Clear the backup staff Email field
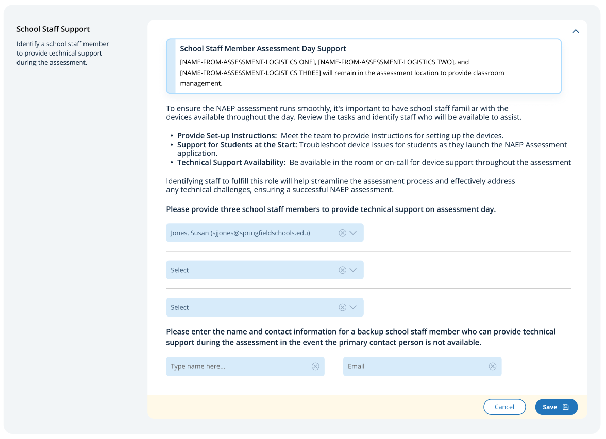The width and height of the screenshot is (606, 439). coord(493,366)
